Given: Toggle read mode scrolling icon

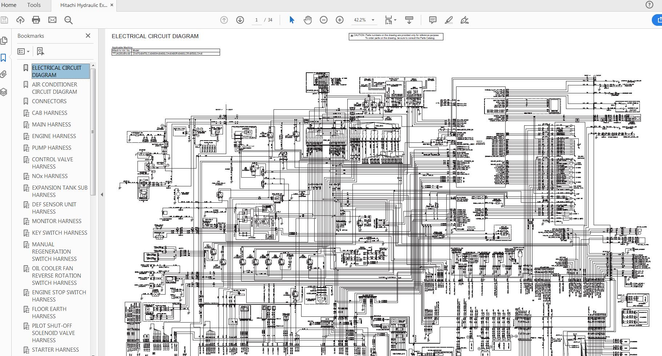Looking at the screenshot, I should pyautogui.click(x=409, y=20).
